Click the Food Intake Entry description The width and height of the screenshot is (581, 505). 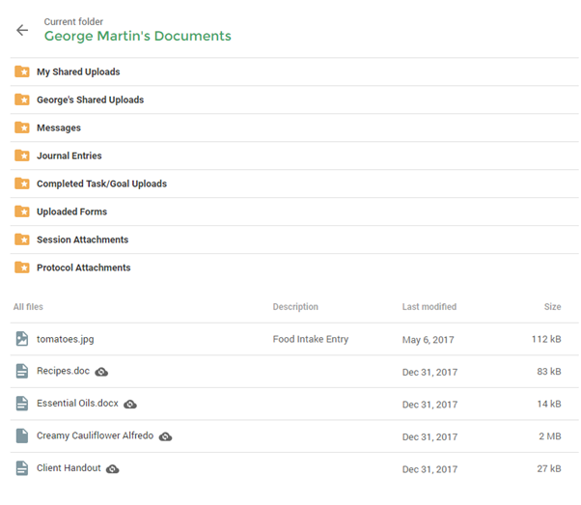coord(311,339)
